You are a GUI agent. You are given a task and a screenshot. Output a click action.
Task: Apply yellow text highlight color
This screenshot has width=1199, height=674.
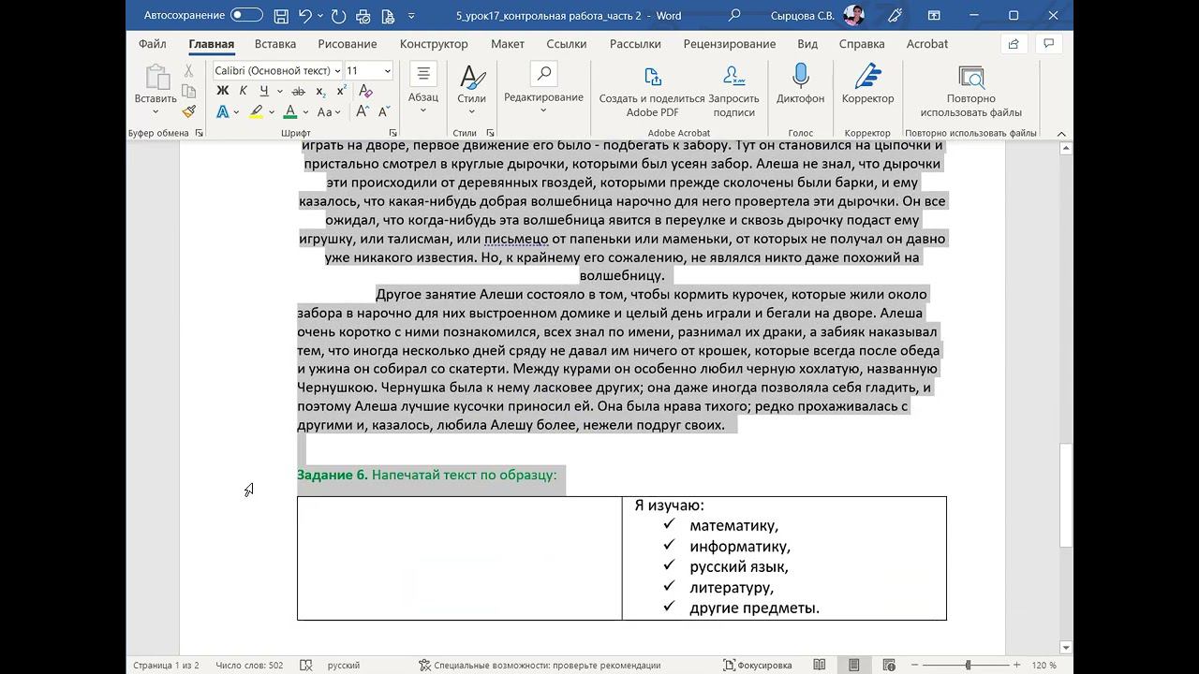(256, 112)
